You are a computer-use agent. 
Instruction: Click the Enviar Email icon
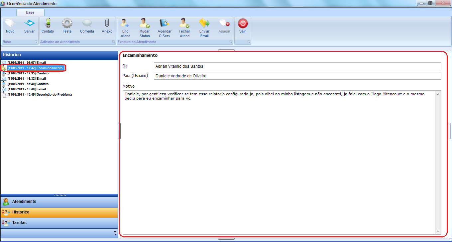click(x=204, y=28)
